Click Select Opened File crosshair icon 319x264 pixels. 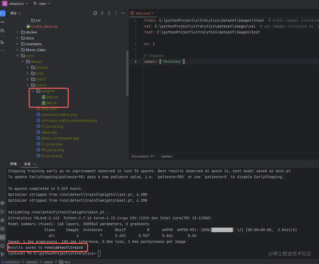tap(95, 13)
